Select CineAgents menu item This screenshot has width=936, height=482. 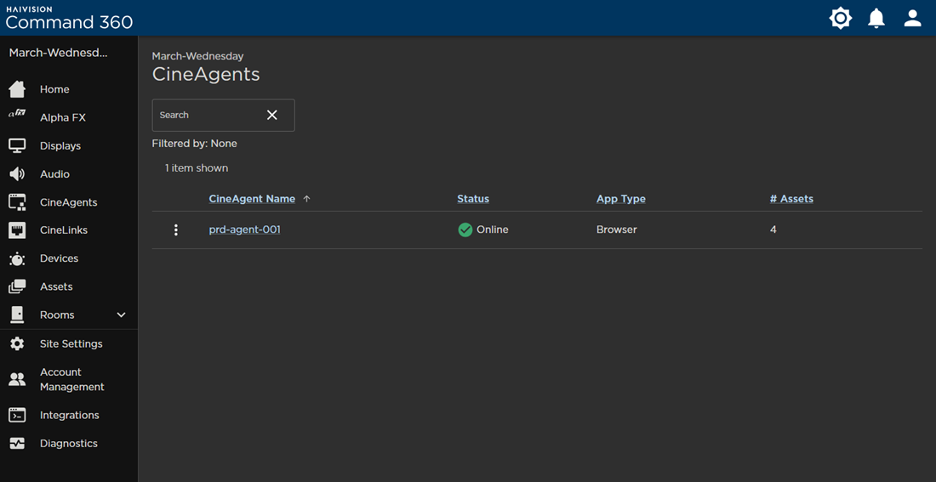69,202
